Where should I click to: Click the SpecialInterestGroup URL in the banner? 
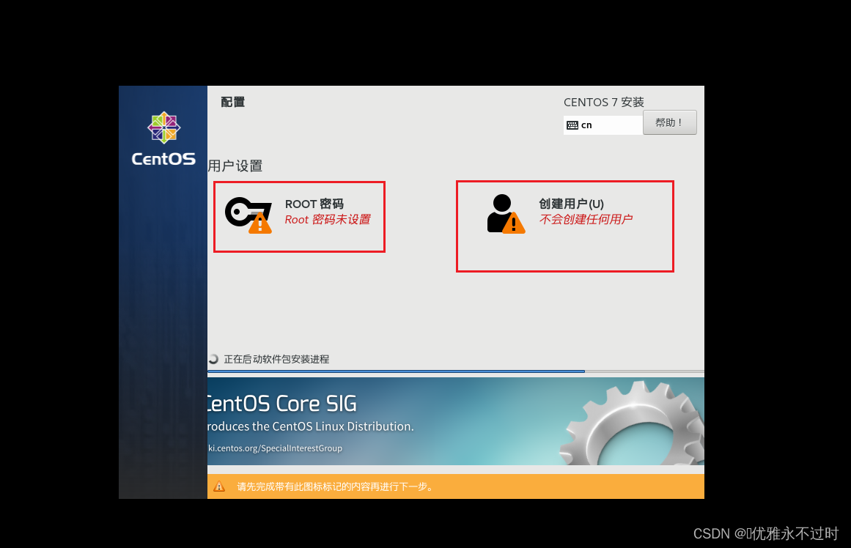coord(275,448)
